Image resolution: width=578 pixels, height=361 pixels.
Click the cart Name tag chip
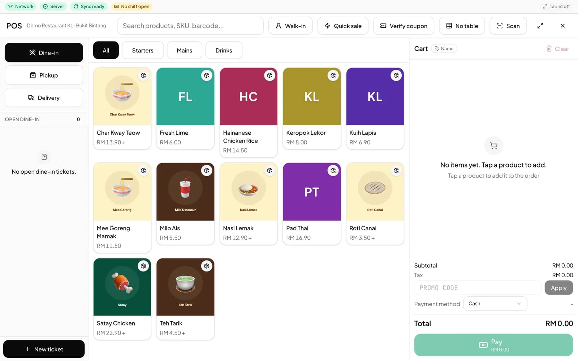pos(444,48)
